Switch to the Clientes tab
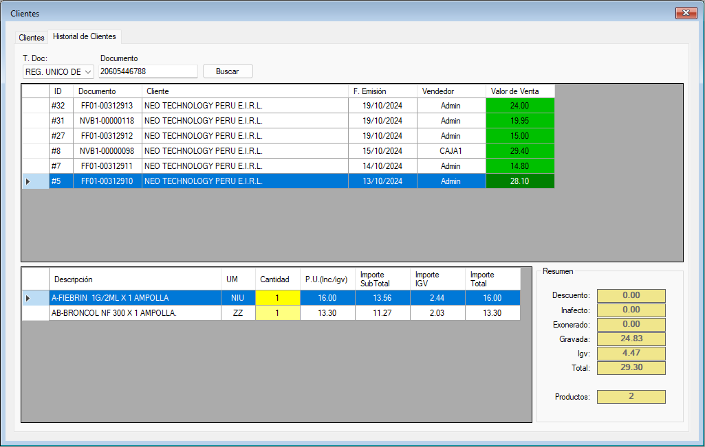This screenshot has height=447, width=705. tap(32, 37)
